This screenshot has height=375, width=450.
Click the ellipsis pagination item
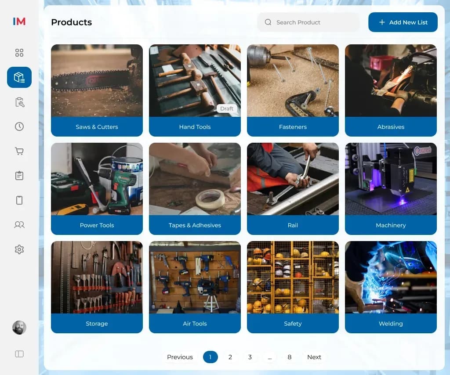pyautogui.click(x=270, y=357)
